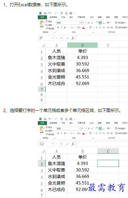Click cancel X beside name box I7
Screen dimensions: 128x198
click(x=62, y=38)
